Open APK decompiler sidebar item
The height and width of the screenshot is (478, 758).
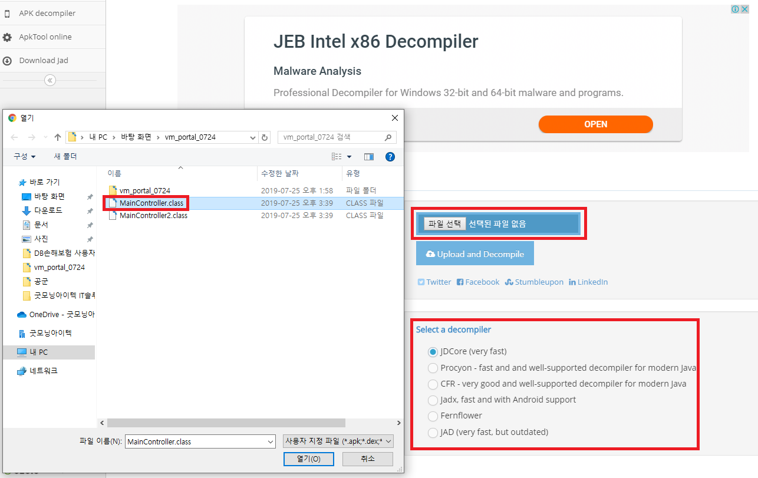click(47, 13)
